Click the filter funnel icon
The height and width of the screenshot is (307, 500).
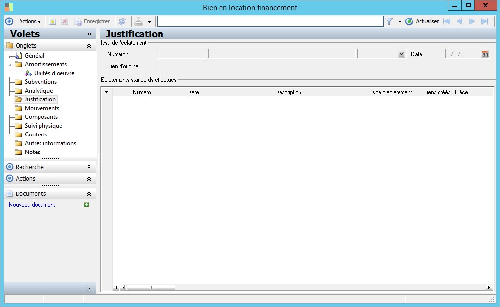coord(389,21)
